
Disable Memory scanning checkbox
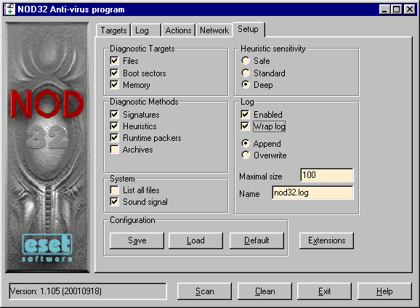(x=114, y=85)
